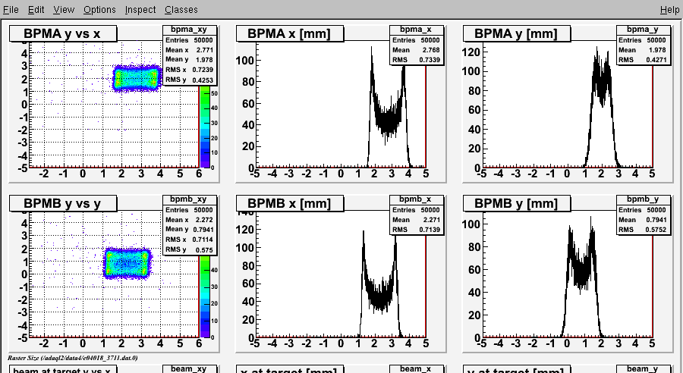Click the BPMA 2D plot color palette bar
Viewport: 683px width, 373px height.
[x=205, y=126]
